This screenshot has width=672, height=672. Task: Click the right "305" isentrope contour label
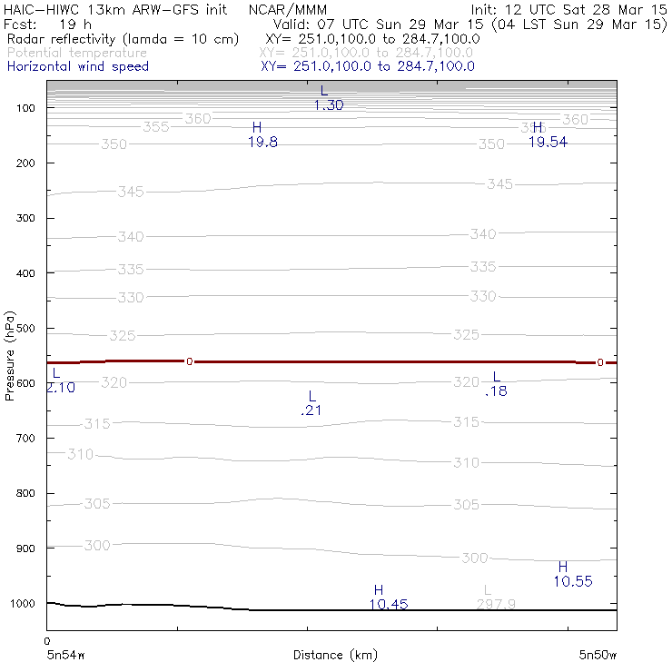pyautogui.click(x=466, y=504)
